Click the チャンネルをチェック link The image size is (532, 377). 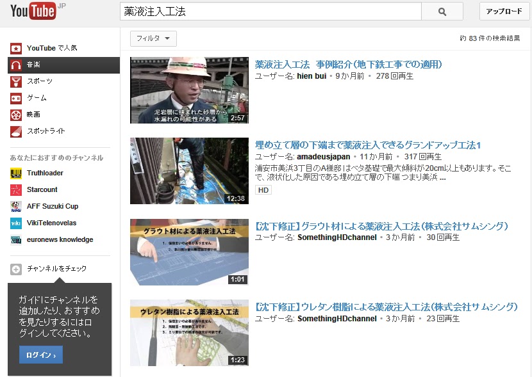[x=56, y=269]
